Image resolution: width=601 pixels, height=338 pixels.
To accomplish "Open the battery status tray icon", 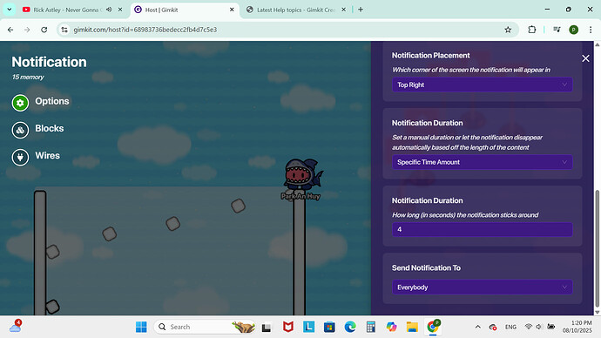I will point(550,327).
